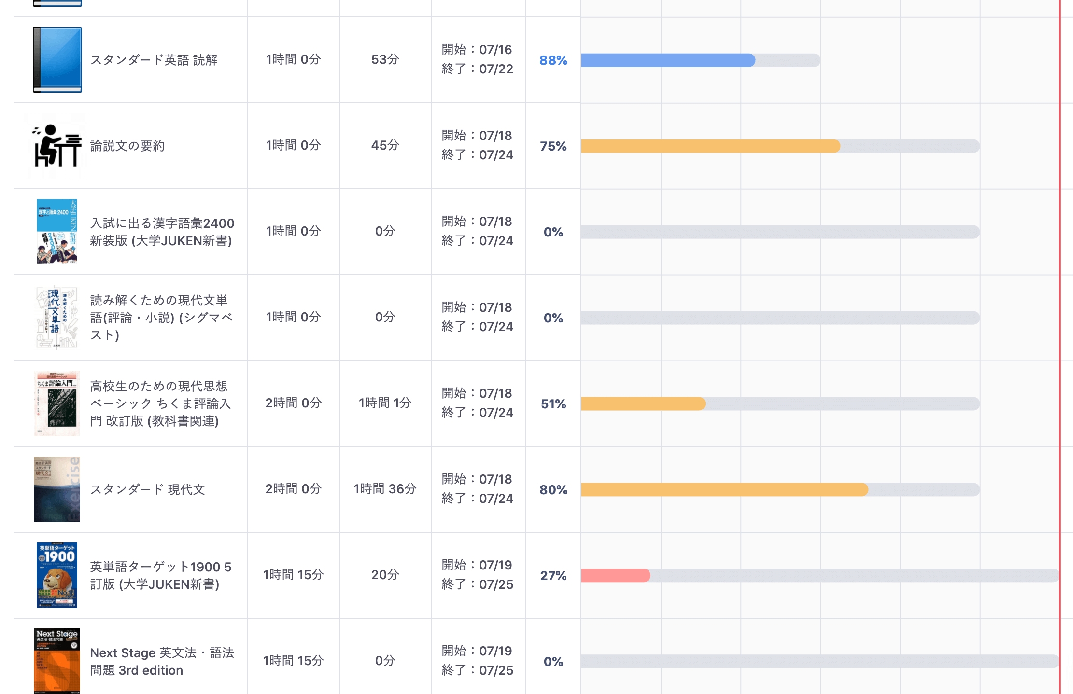Click the blue 88% percentage label
This screenshot has height=694, width=1073.
coord(553,60)
